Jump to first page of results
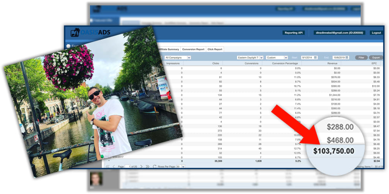 (x=108, y=167)
